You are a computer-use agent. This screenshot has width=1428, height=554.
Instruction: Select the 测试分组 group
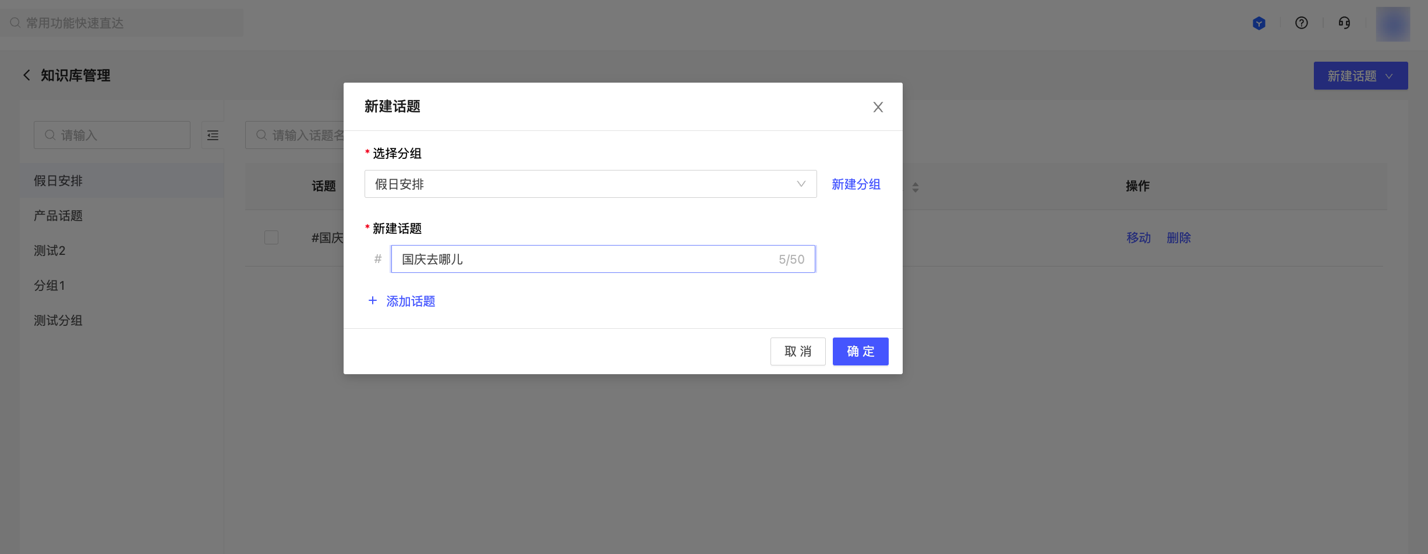tap(122, 320)
